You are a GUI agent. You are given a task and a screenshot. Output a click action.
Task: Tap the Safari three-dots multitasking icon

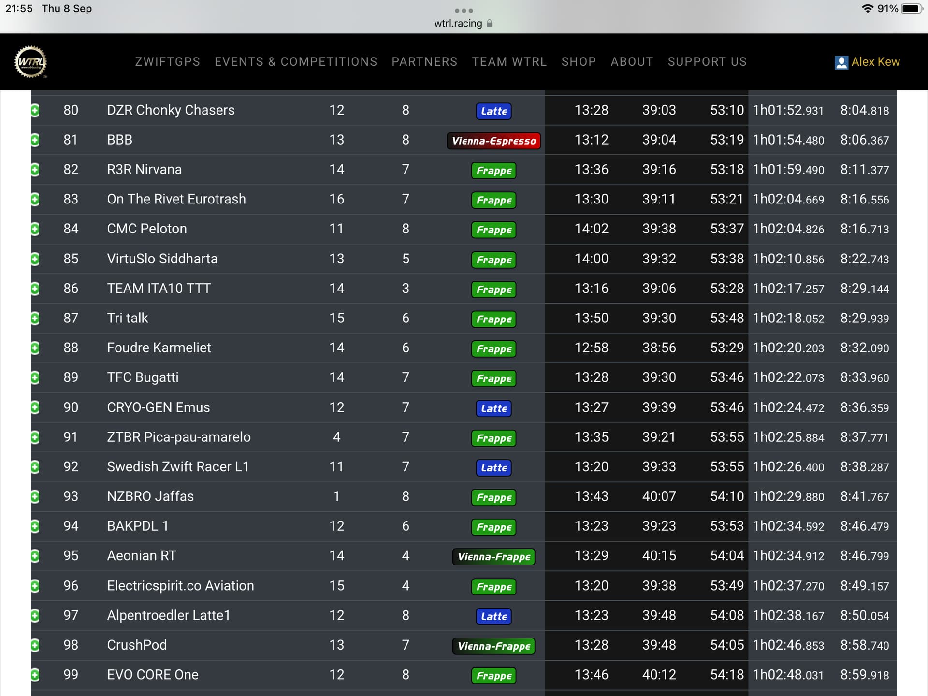(464, 11)
